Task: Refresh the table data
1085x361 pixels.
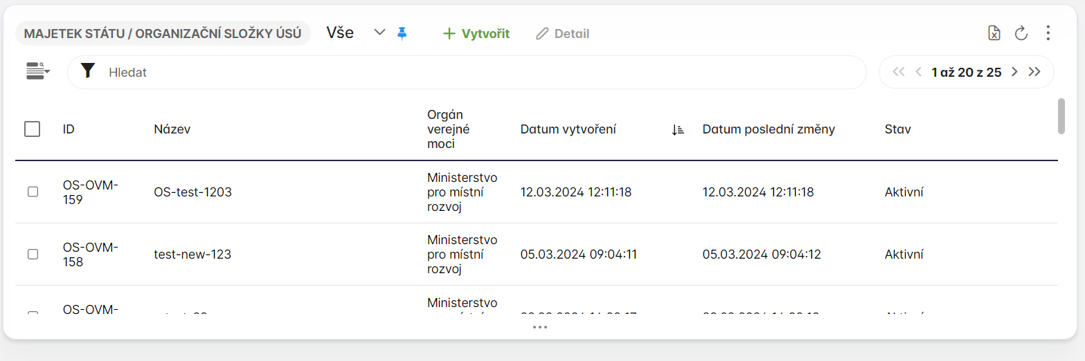Action: [x=1021, y=33]
